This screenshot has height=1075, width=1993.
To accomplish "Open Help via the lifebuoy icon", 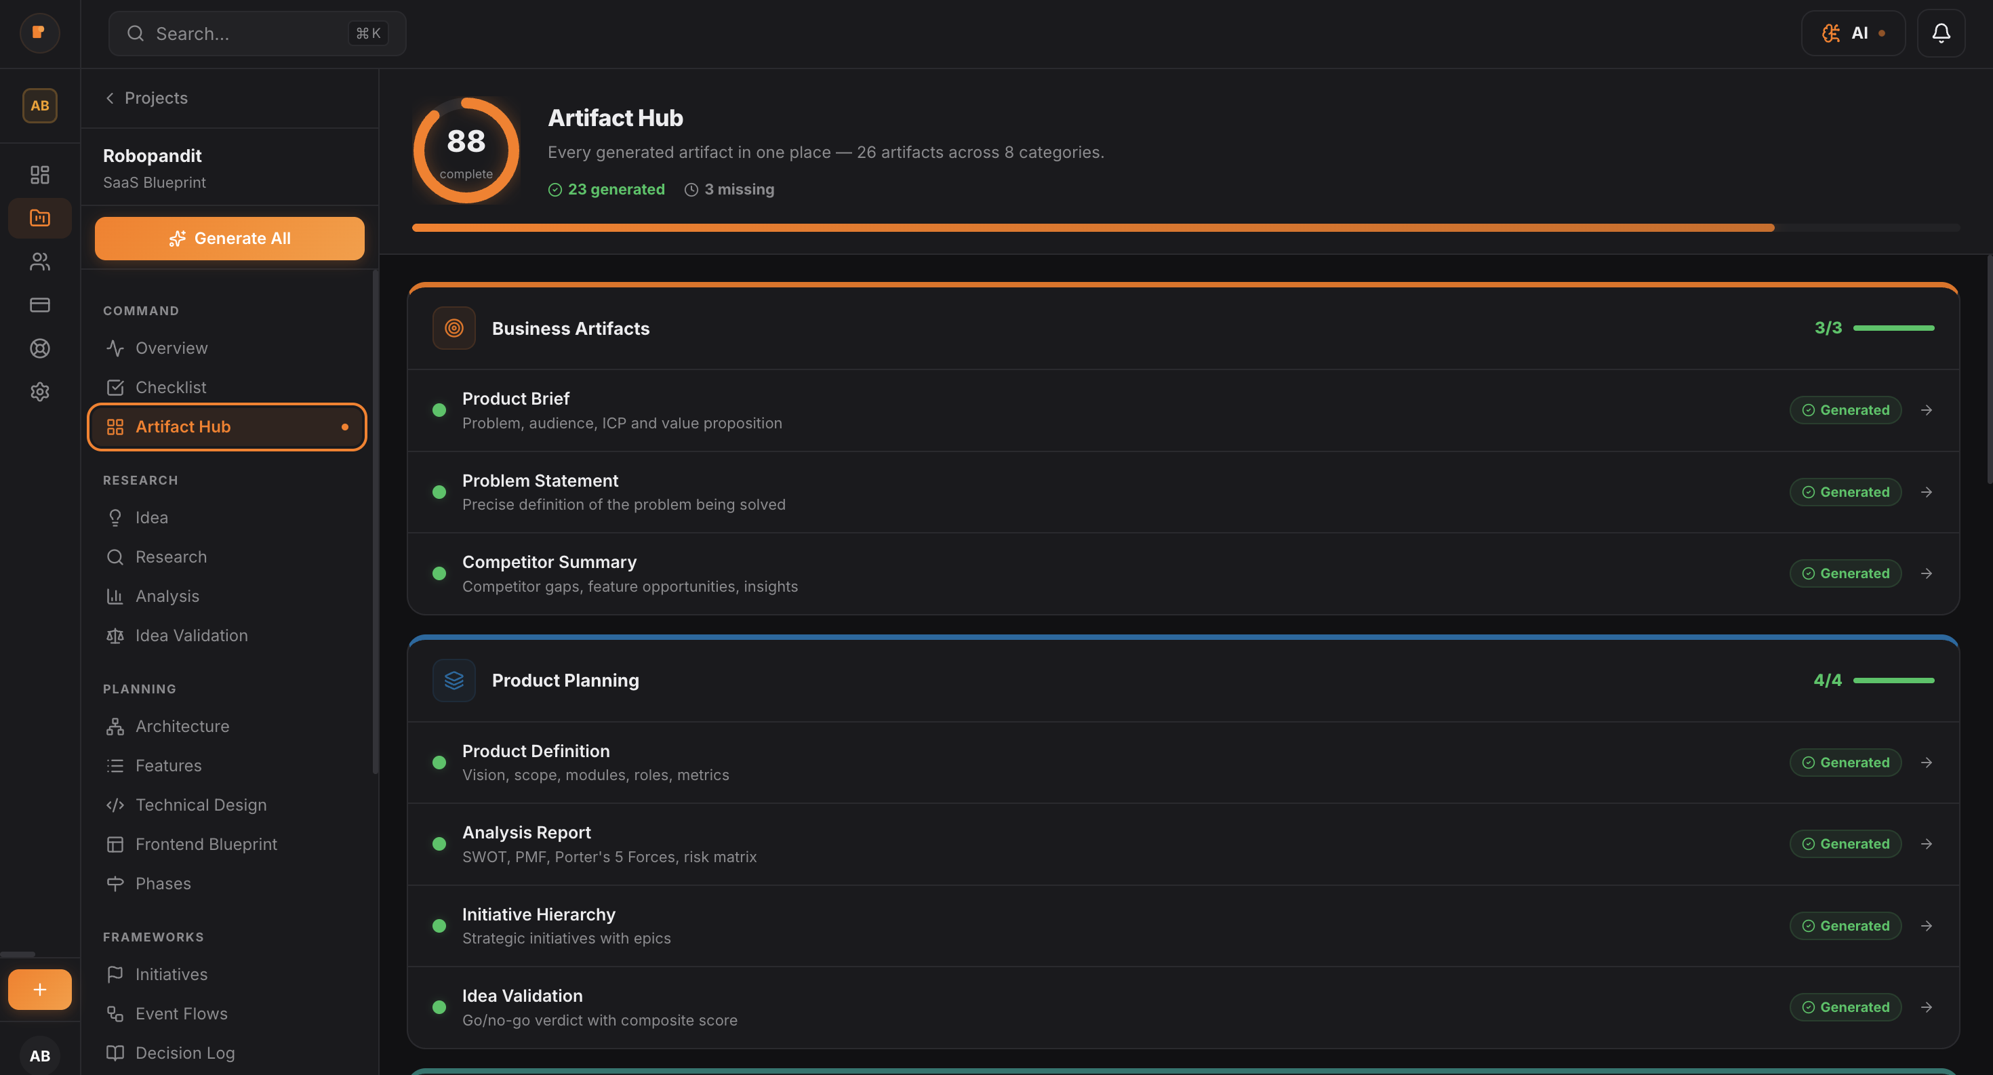I will tap(39, 348).
